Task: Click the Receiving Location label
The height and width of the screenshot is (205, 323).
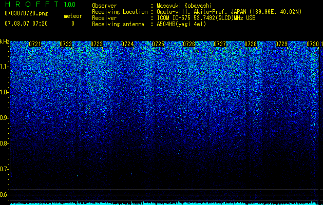Action: 120,12
